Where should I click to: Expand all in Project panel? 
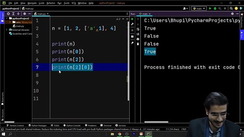pos(13,14)
